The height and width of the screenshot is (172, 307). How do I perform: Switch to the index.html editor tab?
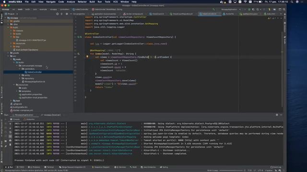tap(271, 14)
